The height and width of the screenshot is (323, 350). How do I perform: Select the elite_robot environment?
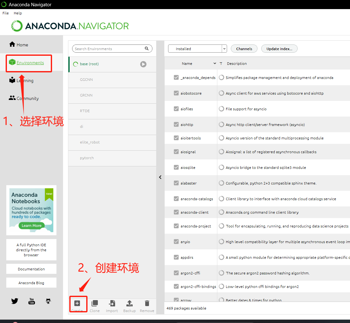[112, 143]
